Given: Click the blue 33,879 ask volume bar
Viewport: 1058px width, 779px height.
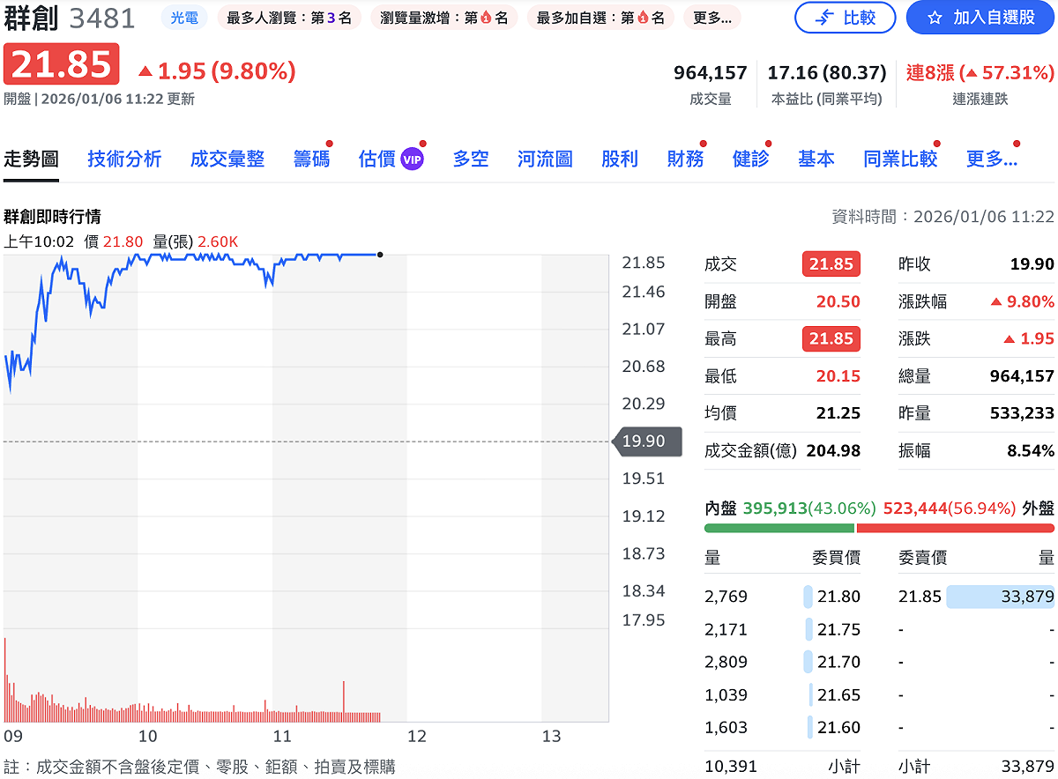Looking at the screenshot, I should (1000, 597).
